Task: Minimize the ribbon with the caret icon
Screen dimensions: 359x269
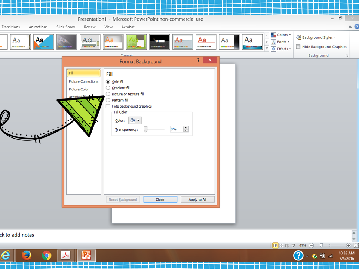Action: tap(350, 27)
